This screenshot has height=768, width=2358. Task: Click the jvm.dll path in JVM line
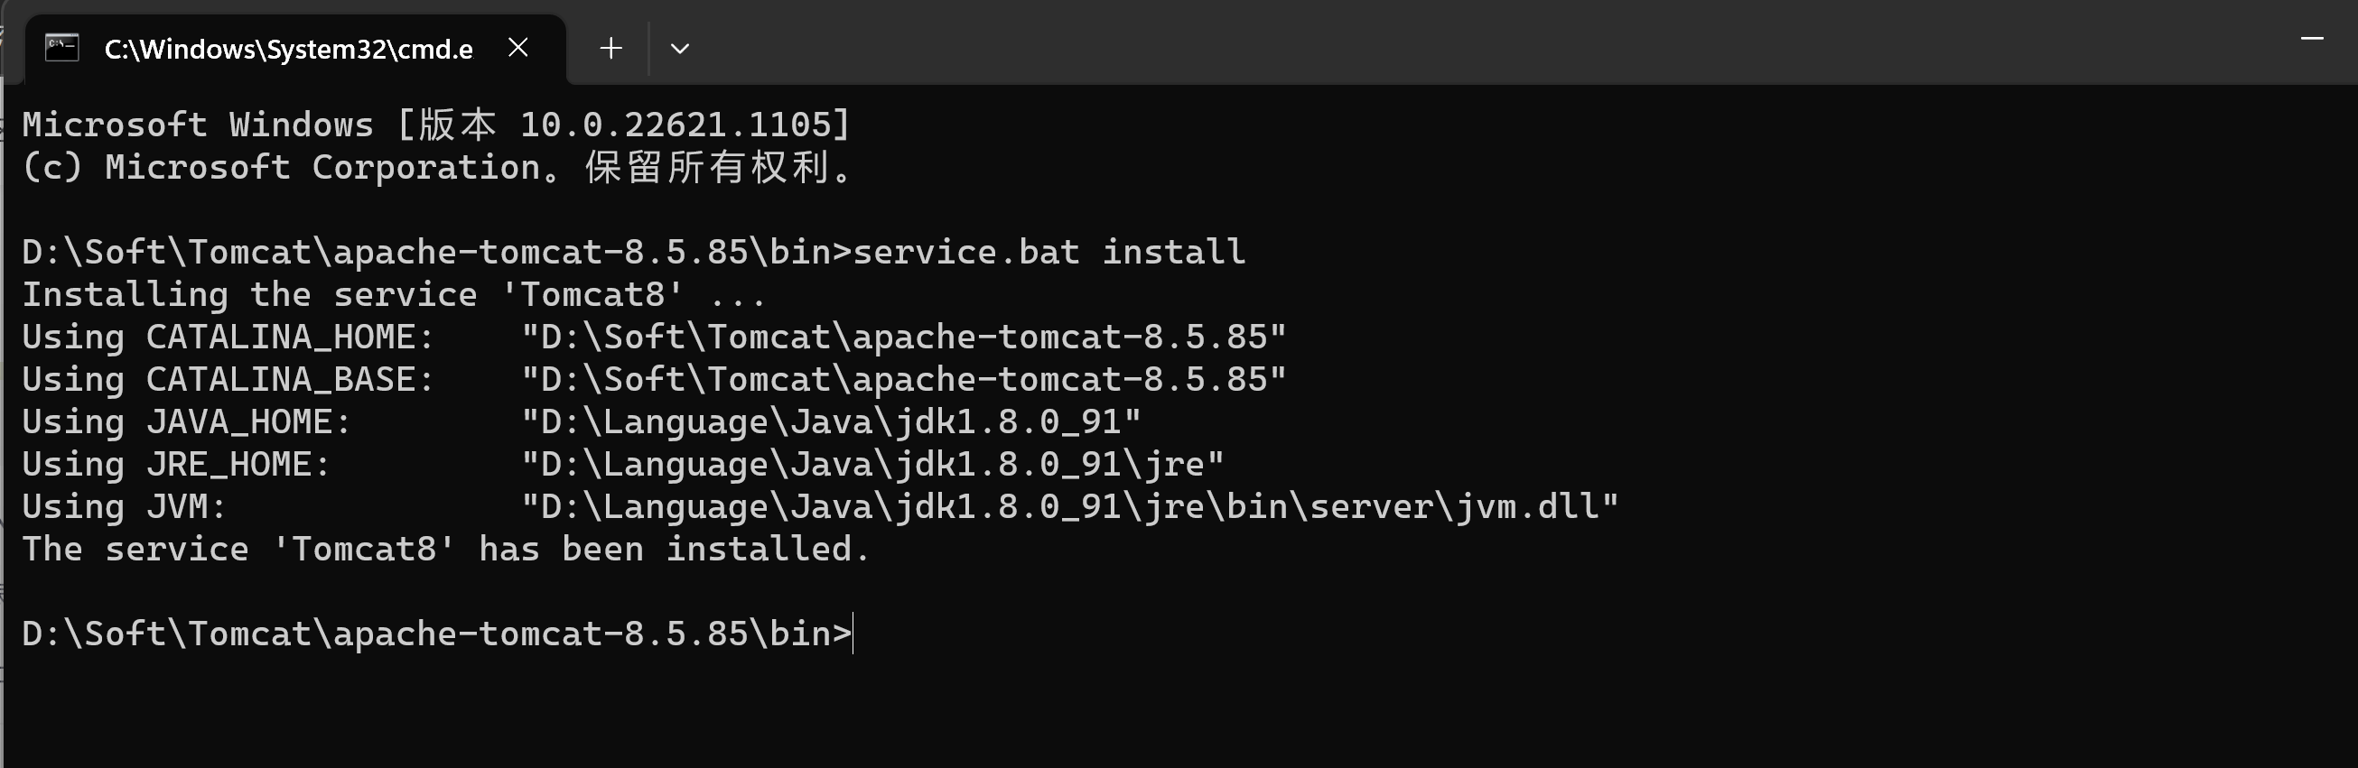[1069, 506]
